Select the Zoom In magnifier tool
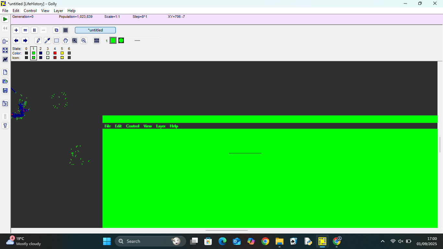The height and width of the screenshot is (249, 443). tap(75, 41)
